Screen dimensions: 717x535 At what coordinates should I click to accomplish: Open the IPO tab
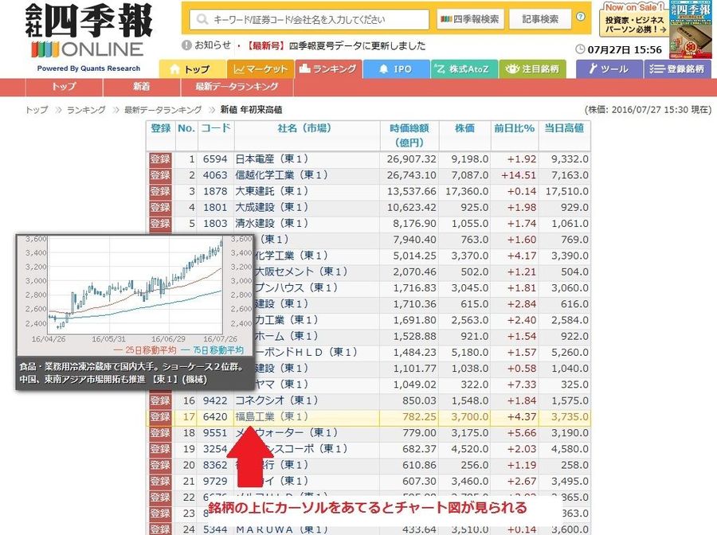click(x=396, y=69)
